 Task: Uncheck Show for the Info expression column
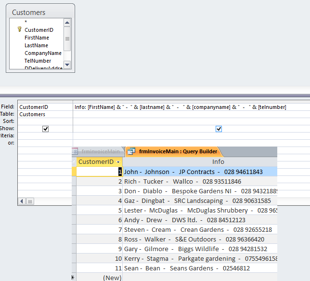219,129
